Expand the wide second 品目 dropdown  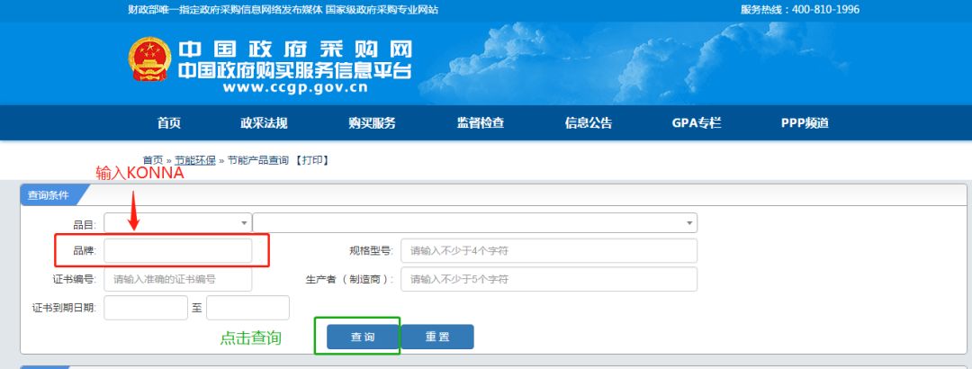click(475, 222)
